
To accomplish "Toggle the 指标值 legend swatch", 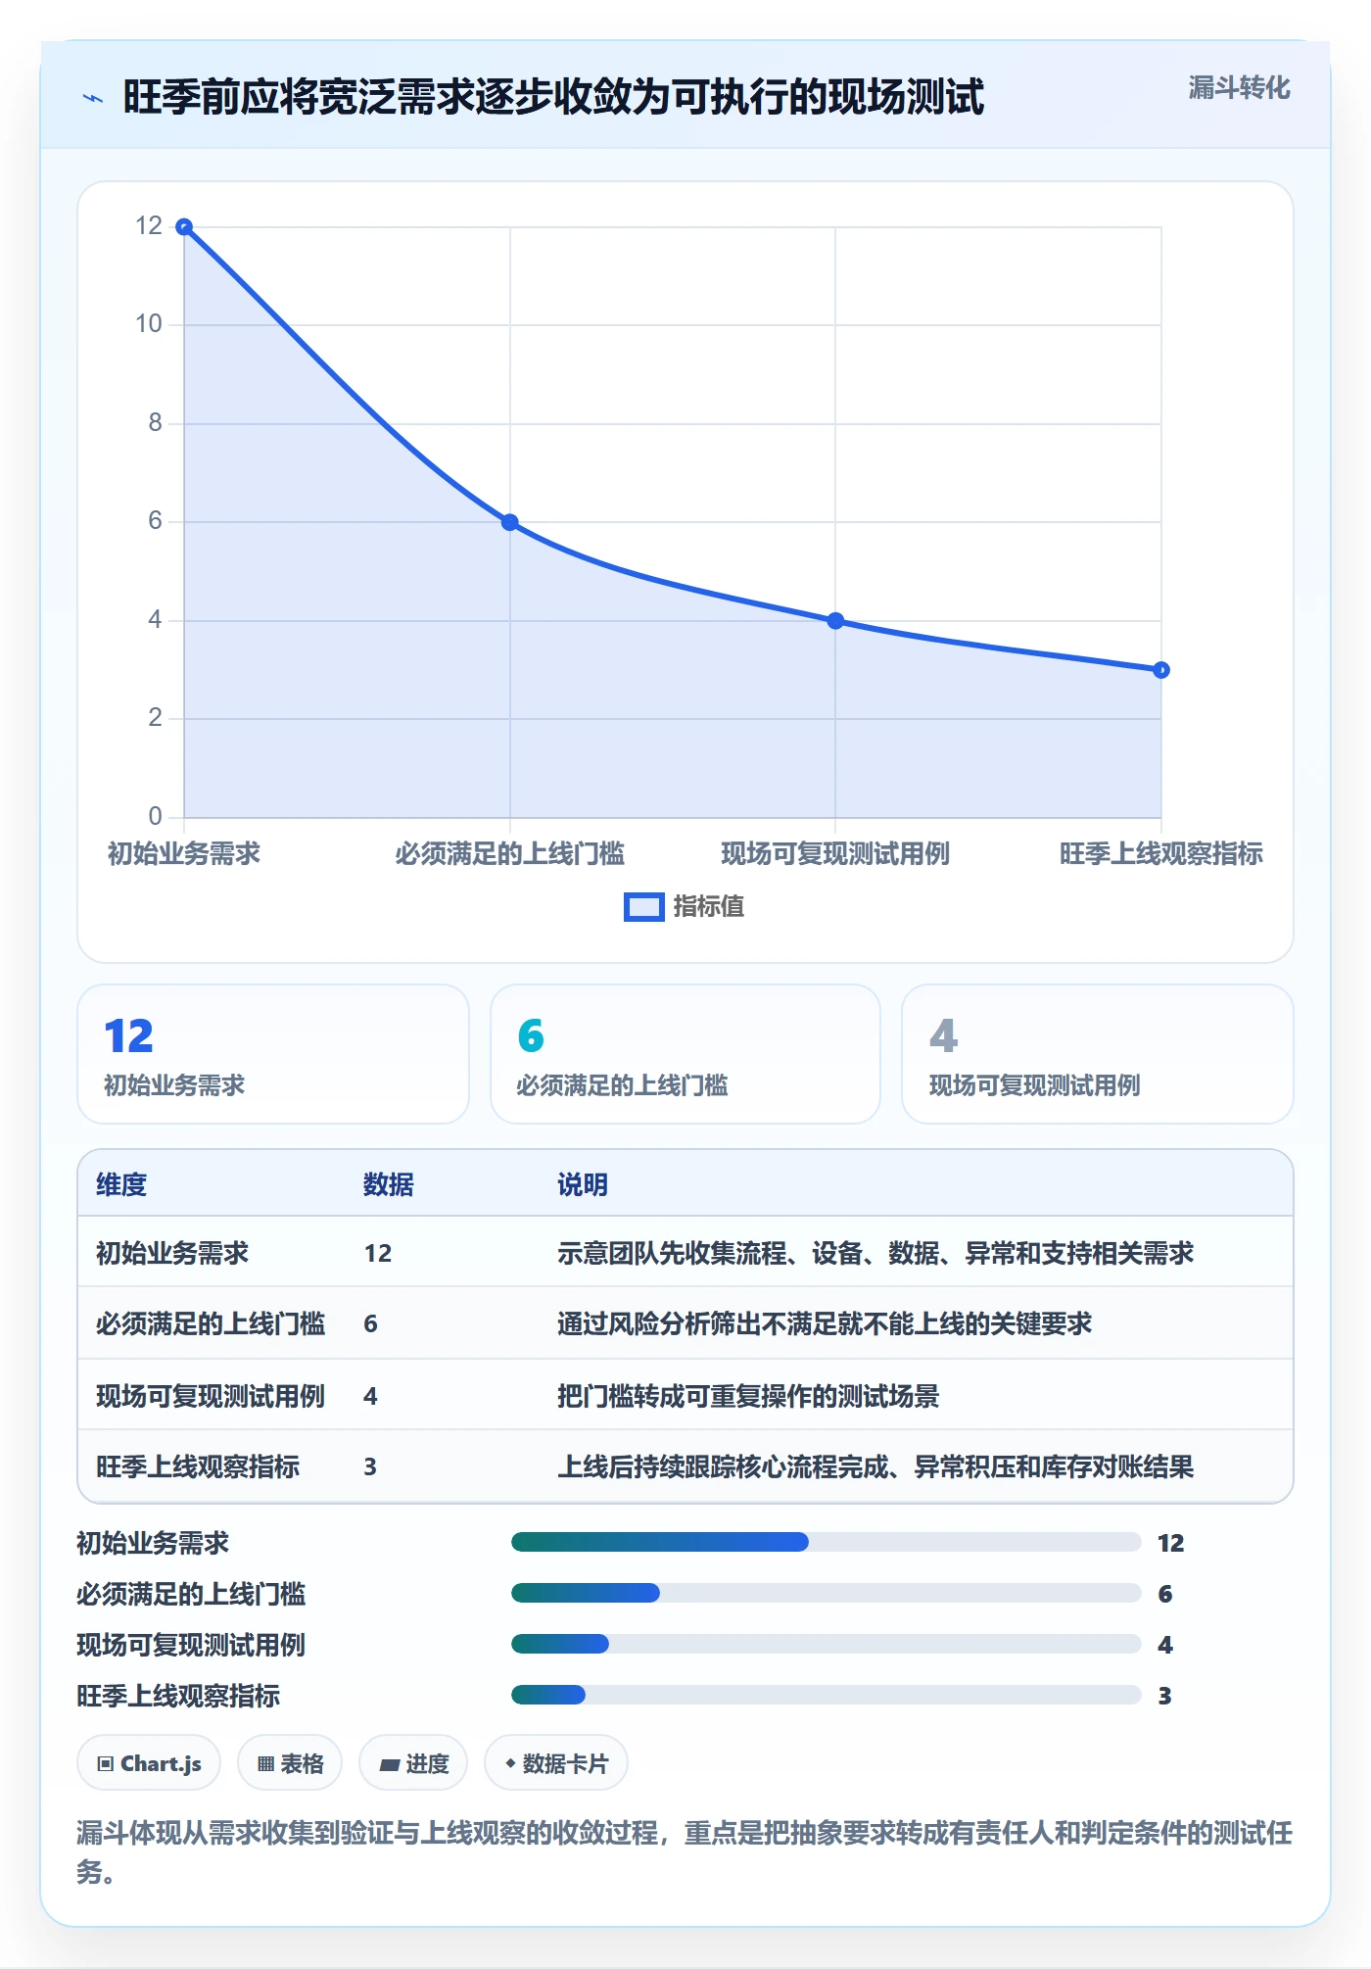I will point(643,907).
